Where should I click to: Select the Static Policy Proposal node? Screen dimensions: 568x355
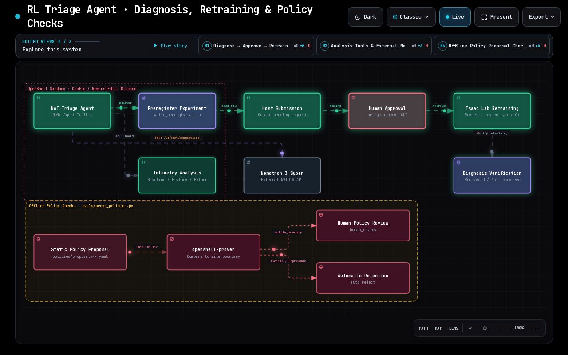[80, 252]
